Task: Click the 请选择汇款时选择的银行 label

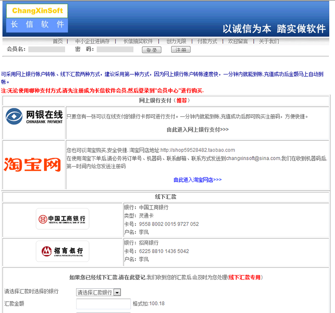Action: tap(31, 291)
